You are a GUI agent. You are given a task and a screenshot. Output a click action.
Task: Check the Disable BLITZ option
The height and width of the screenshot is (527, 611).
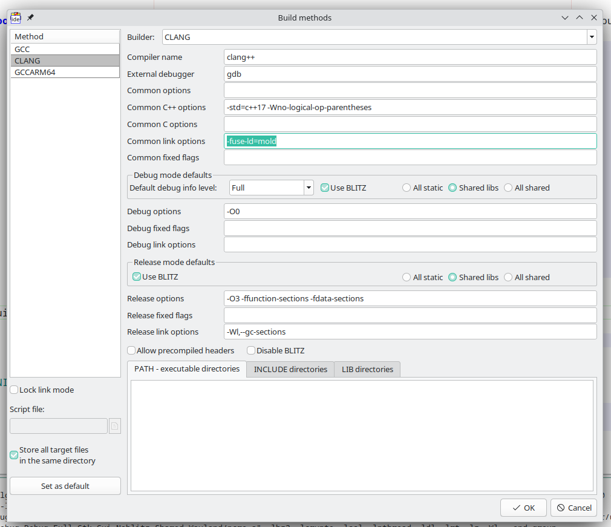[x=251, y=350]
